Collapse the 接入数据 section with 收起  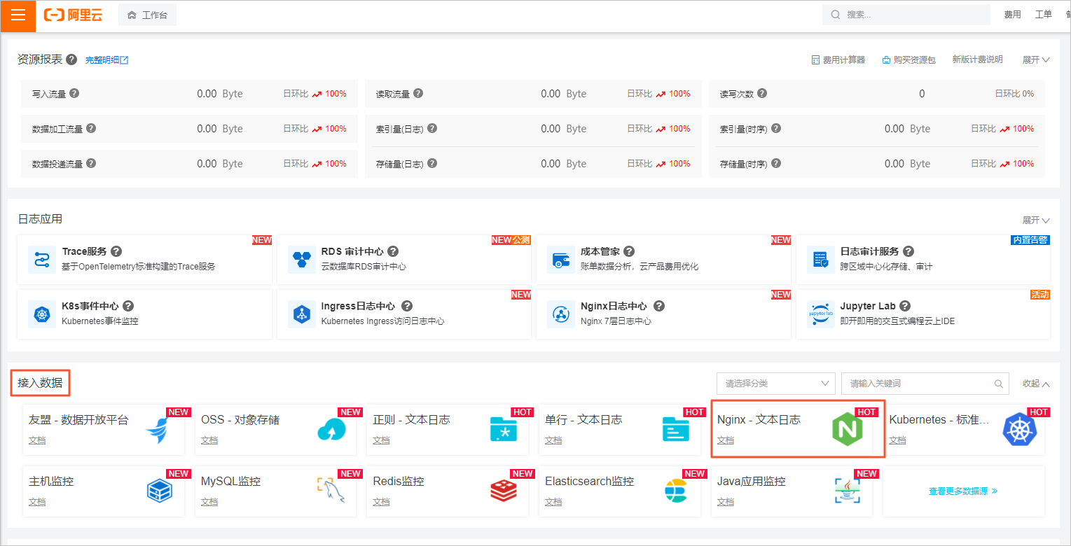click(x=1036, y=384)
